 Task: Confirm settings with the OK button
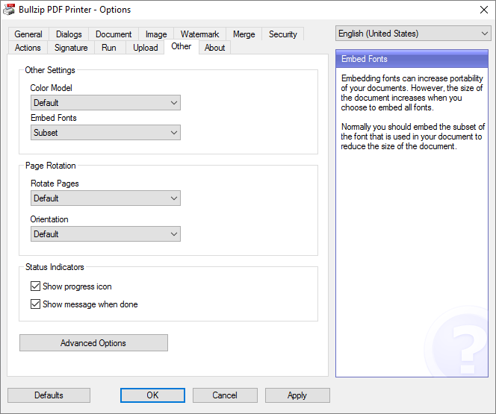point(152,395)
